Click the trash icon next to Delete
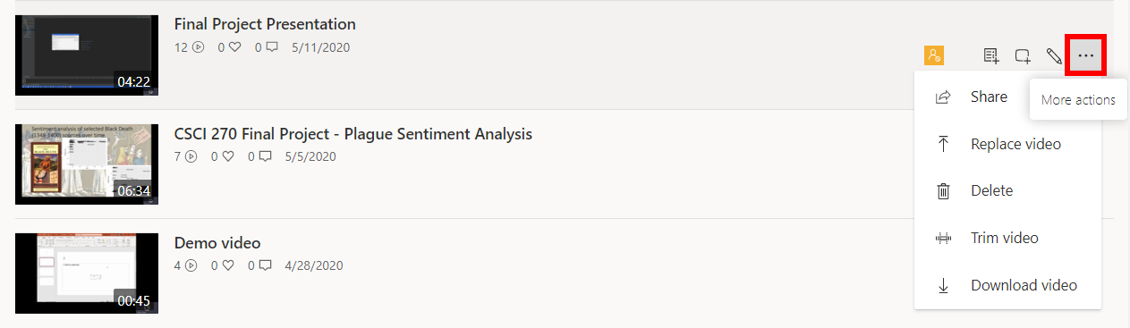1130x328 pixels. point(943,190)
